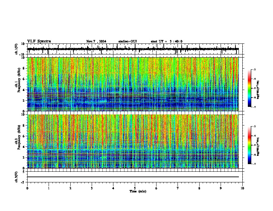
Task: Click time axis tick label "7"
Action: (178, 188)
